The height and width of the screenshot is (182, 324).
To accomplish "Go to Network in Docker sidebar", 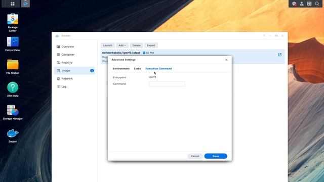I will [x=74, y=79].
